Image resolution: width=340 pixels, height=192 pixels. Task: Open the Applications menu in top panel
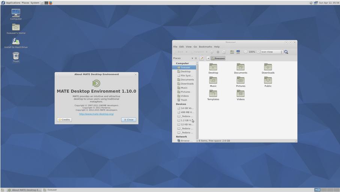[x=13, y=3]
